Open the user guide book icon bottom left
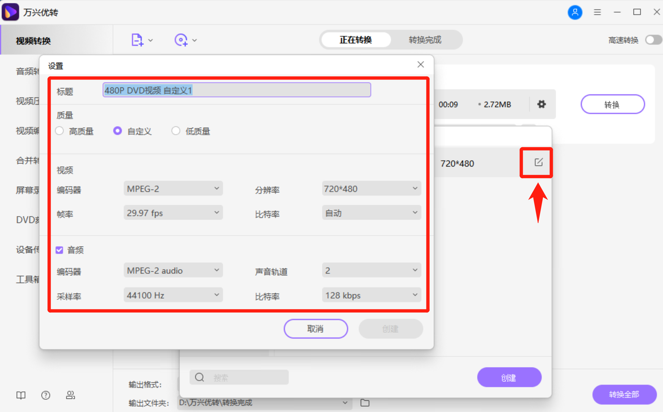The width and height of the screenshot is (663, 412). (x=21, y=395)
